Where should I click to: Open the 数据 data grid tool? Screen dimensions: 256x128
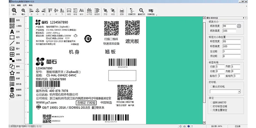[x=15, y=78]
